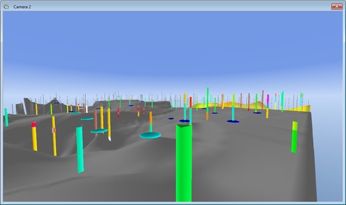
Task: Click the green-yellow column at right edge
Action: point(294,137)
